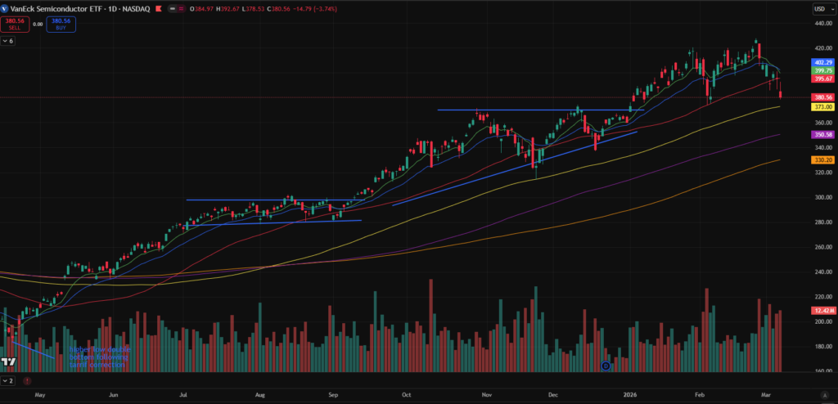Click the red SELL 380.56 button
This screenshot has width=838, height=404.
14,25
